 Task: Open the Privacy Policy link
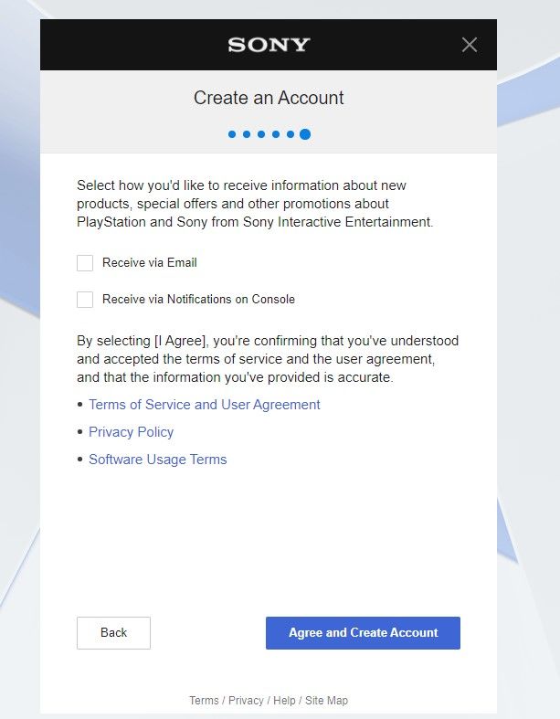(131, 432)
